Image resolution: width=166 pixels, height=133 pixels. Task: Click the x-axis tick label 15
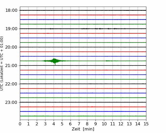pos(146,124)
